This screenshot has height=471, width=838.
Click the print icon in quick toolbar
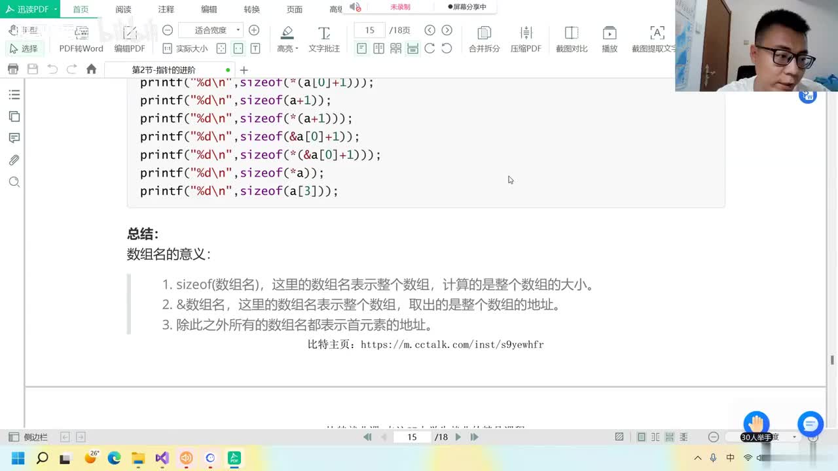pyautogui.click(x=12, y=69)
